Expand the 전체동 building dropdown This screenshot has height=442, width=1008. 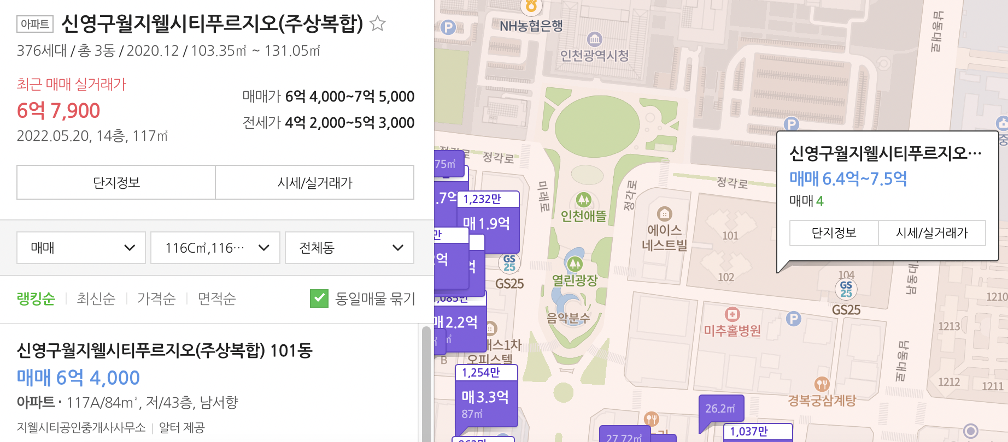tap(349, 248)
